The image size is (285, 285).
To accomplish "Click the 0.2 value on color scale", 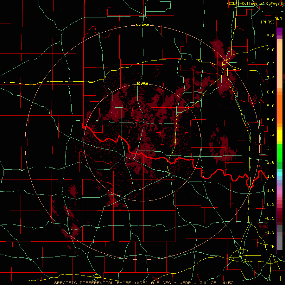I will pyautogui.click(x=271, y=205).
